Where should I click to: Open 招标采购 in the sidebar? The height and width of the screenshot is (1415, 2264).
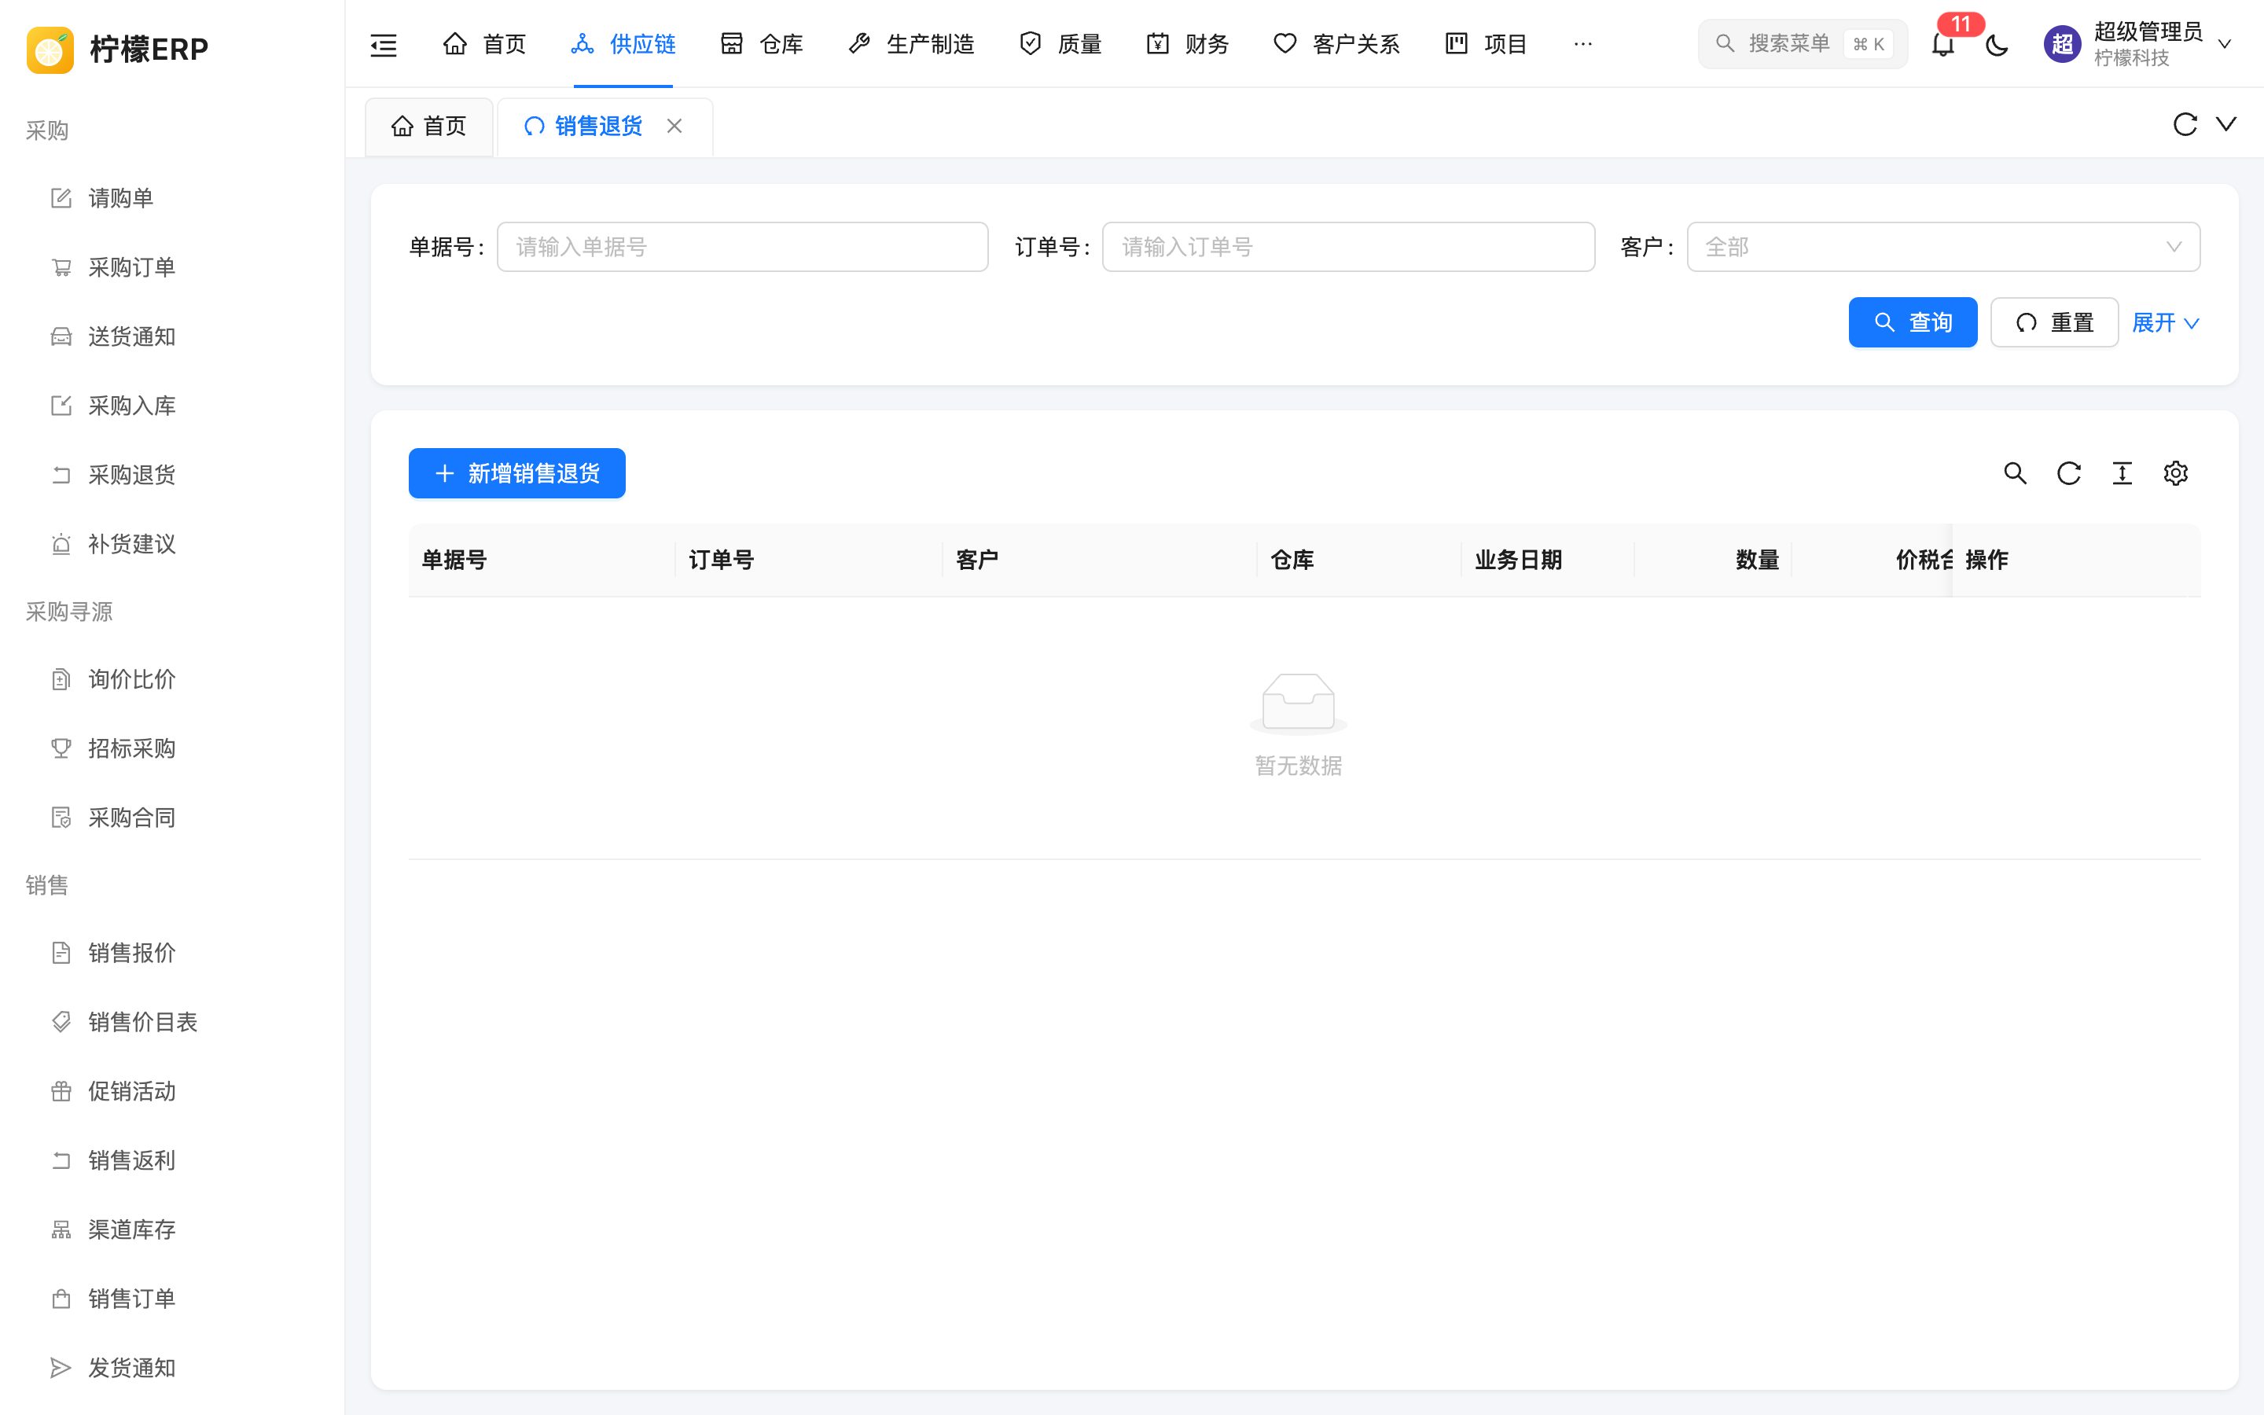172,748
